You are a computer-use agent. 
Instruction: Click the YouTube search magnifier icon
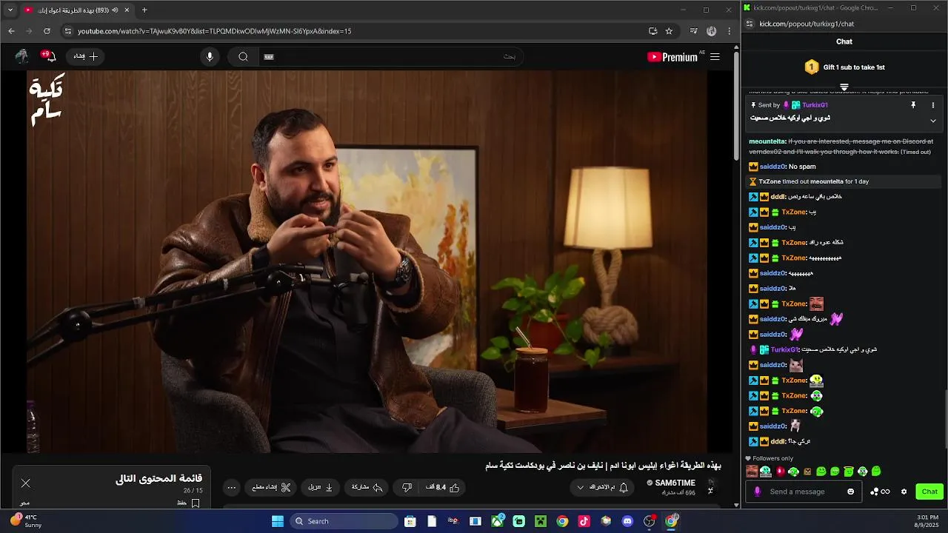(x=243, y=57)
